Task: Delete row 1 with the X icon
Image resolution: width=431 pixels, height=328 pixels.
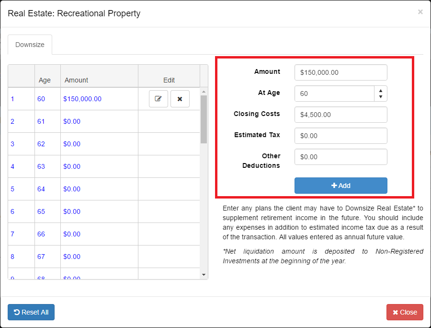Action: point(180,99)
